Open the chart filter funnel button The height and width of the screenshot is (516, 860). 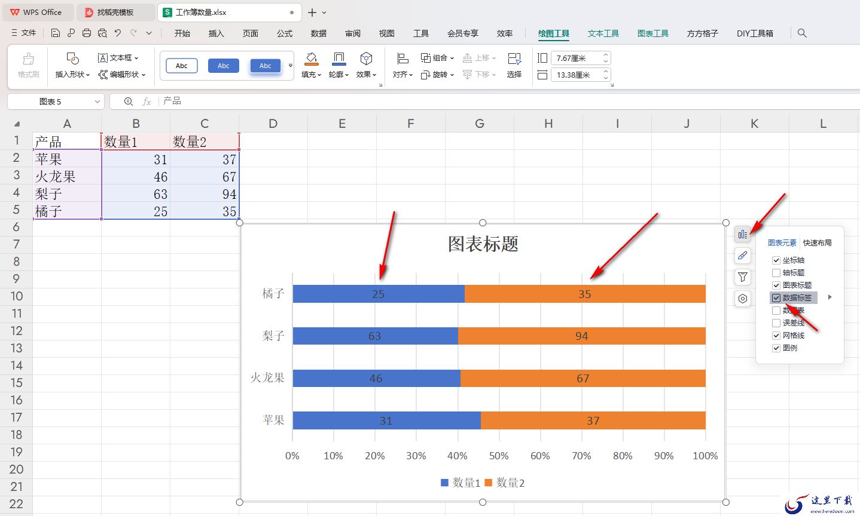click(743, 277)
